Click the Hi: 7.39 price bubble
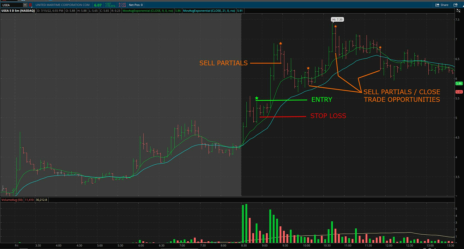 pos(337,20)
